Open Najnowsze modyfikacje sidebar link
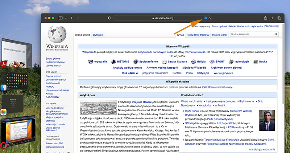 57,90
